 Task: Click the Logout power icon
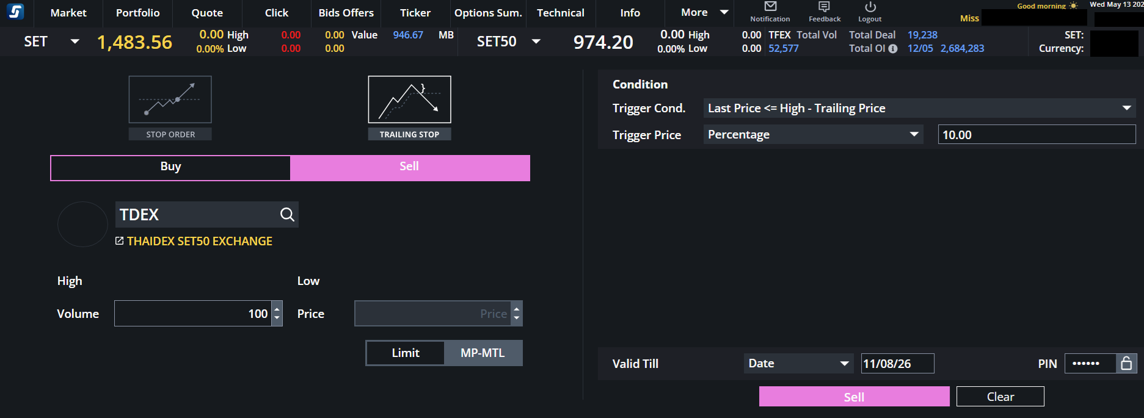pos(870,7)
